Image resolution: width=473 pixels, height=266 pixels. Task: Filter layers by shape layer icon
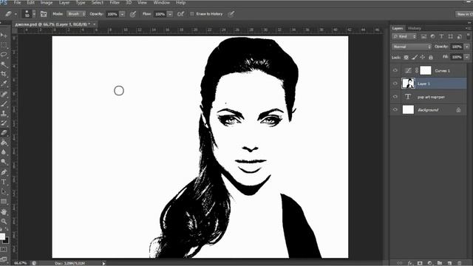tap(450, 36)
